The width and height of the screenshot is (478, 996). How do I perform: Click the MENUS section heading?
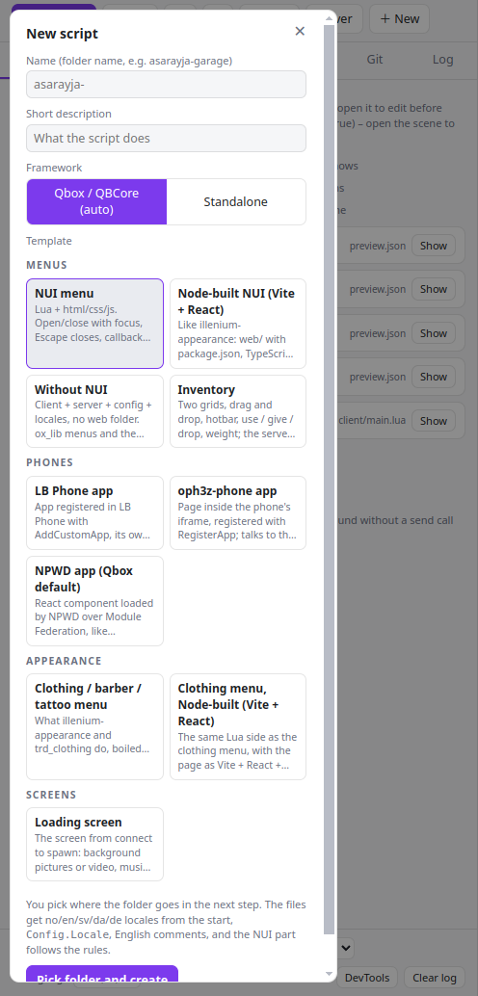46,265
